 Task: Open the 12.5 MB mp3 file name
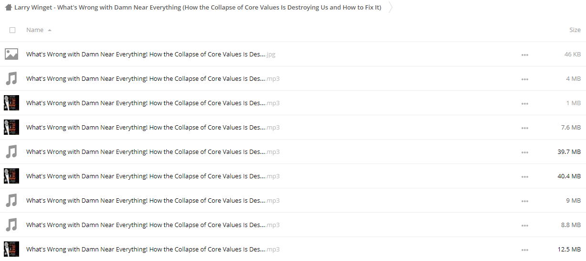point(153,249)
